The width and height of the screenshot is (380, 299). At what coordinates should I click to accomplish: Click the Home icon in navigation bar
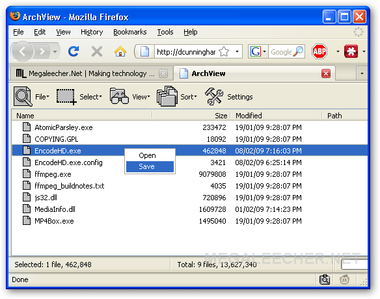pos(120,51)
